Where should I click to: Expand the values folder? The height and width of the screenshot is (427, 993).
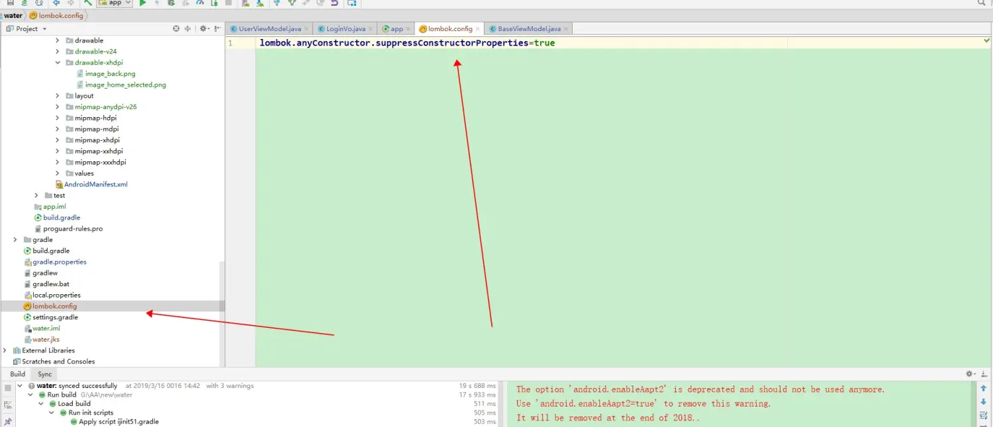point(58,173)
